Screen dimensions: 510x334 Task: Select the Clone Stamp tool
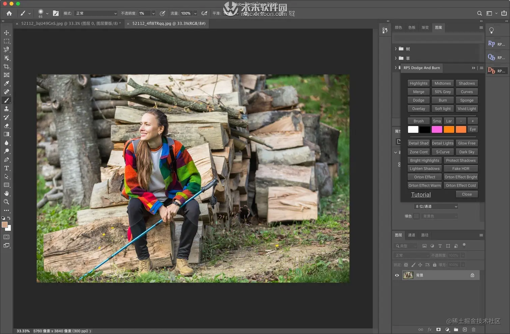click(x=6, y=109)
